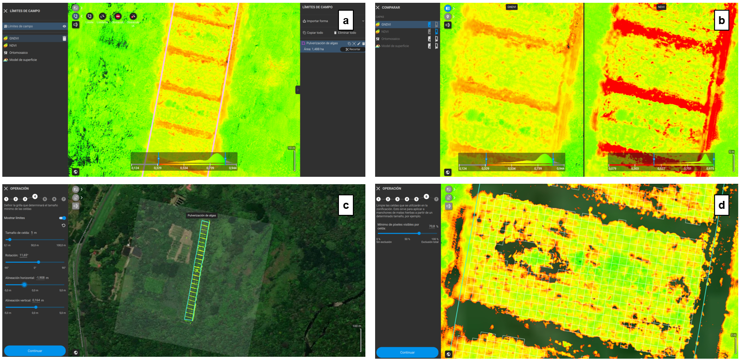Choose the Límite IA auto-boundary tool
The image size is (740, 361).
click(x=102, y=16)
